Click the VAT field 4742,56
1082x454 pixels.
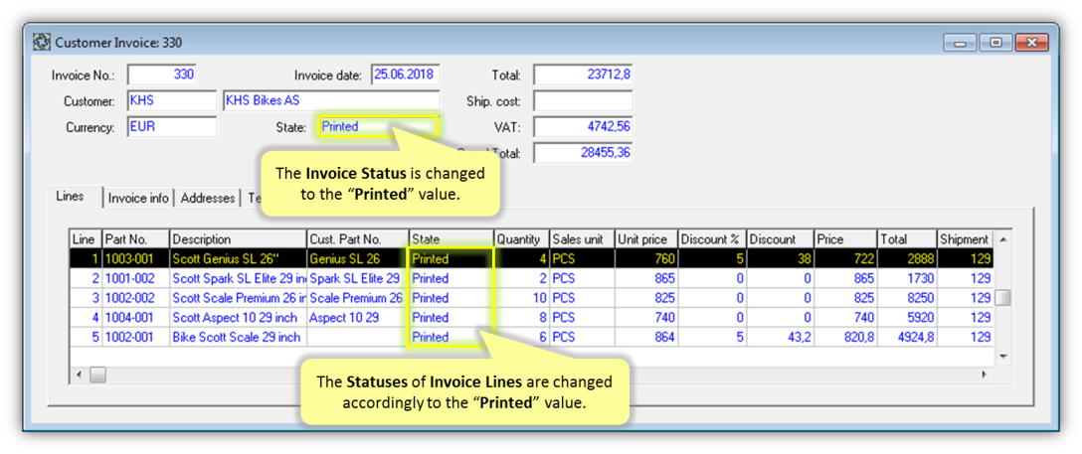click(x=583, y=127)
